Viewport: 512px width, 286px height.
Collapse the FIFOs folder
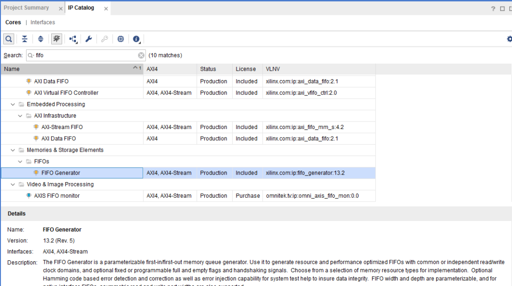pyautogui.click(x=20, y=161)
